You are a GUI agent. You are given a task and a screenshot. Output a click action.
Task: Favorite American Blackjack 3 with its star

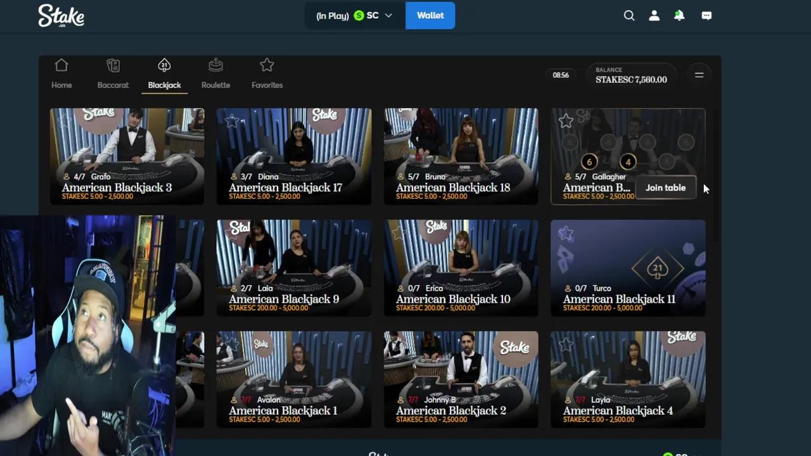(65, 120)
